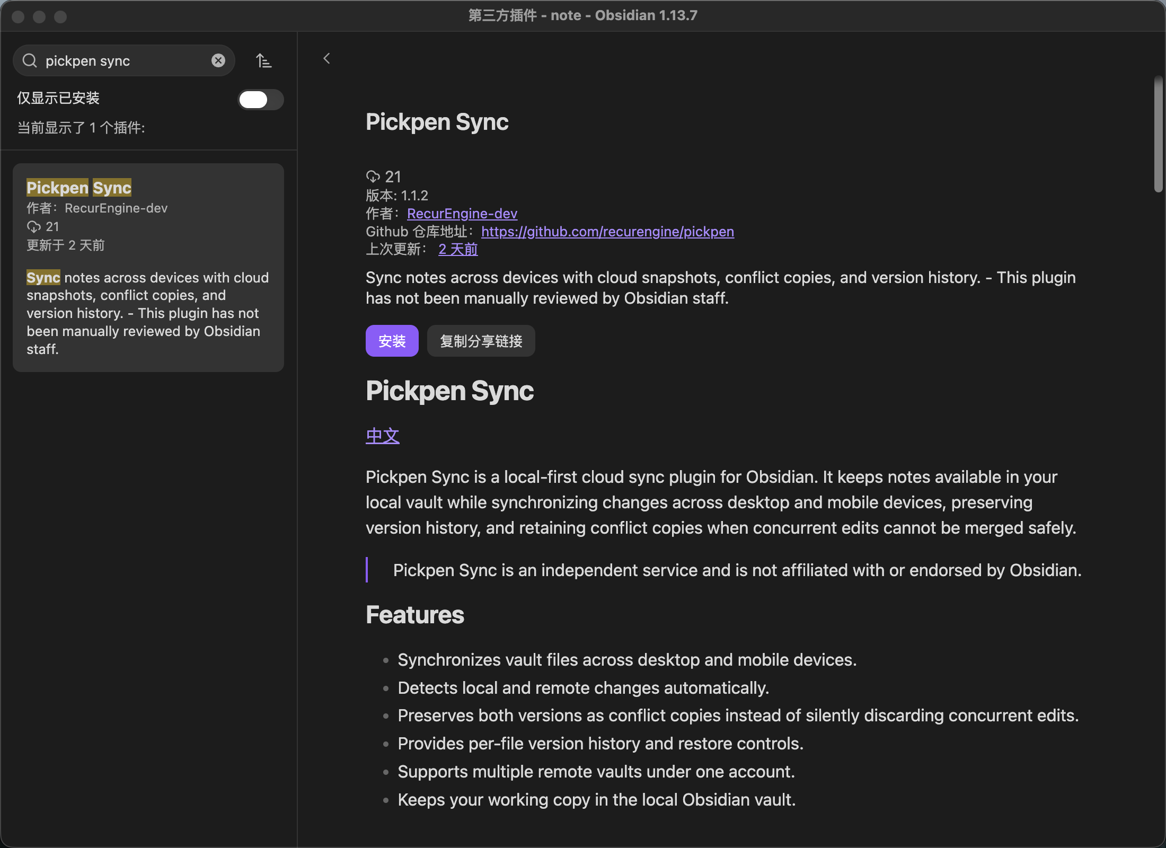Click the download cloud icon in plugin card

pyautogui.click(x=34, y=227)
